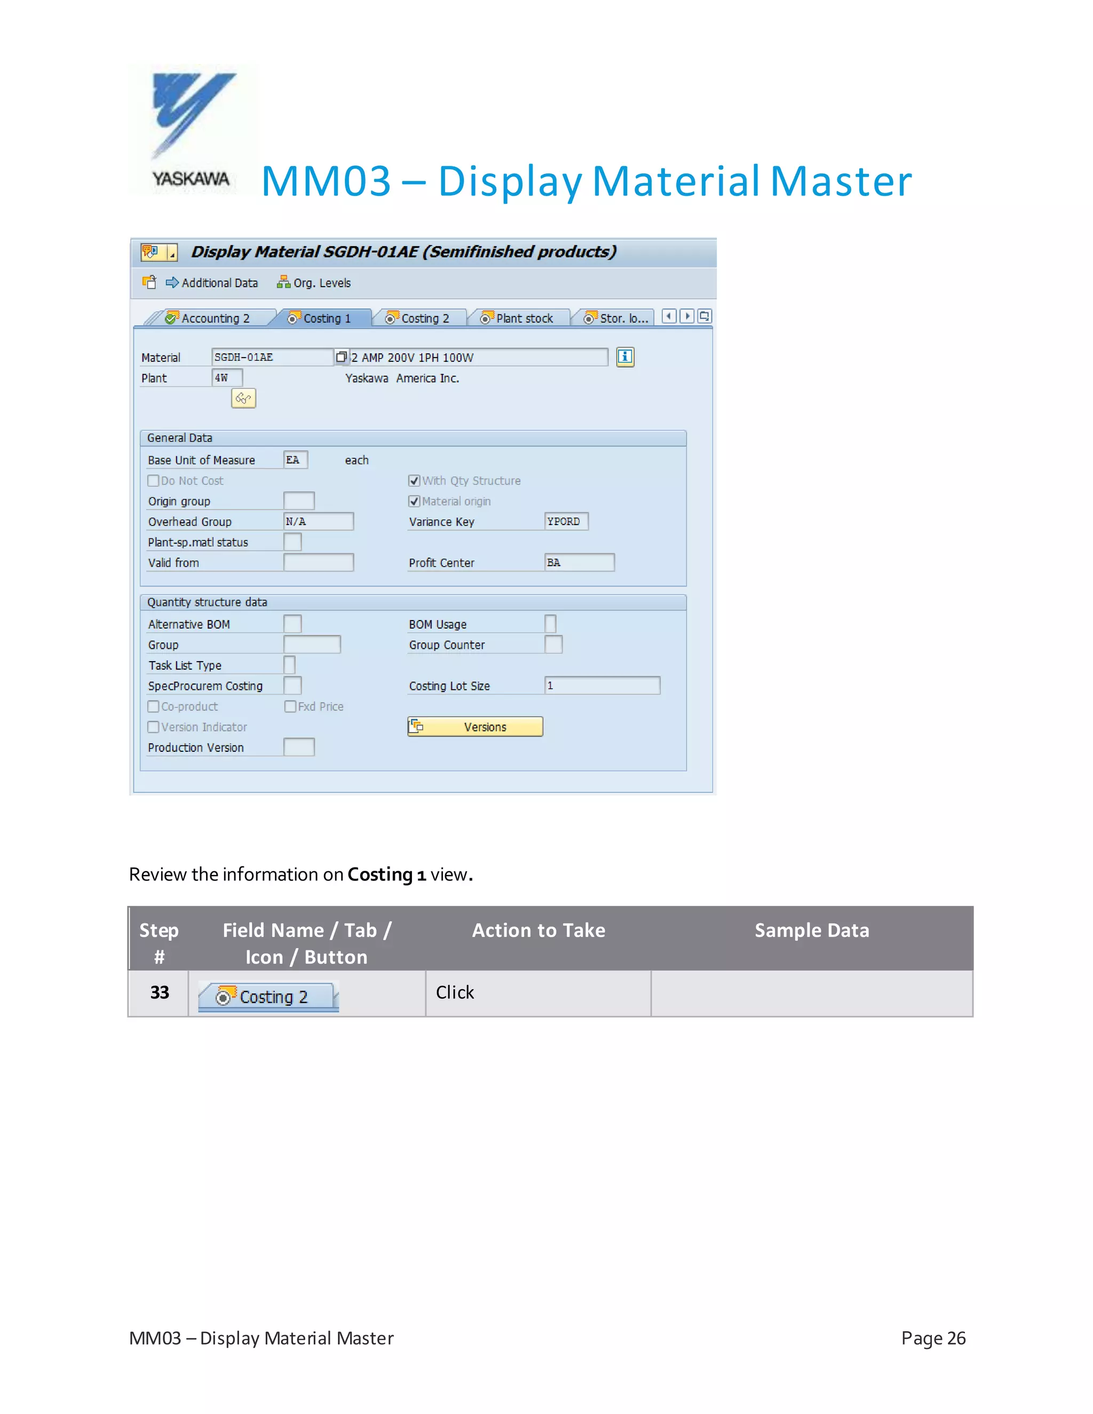This screenshot has height=1414, width=1093.
Task: Open Org. Levels
Action: tap(313, 283)
